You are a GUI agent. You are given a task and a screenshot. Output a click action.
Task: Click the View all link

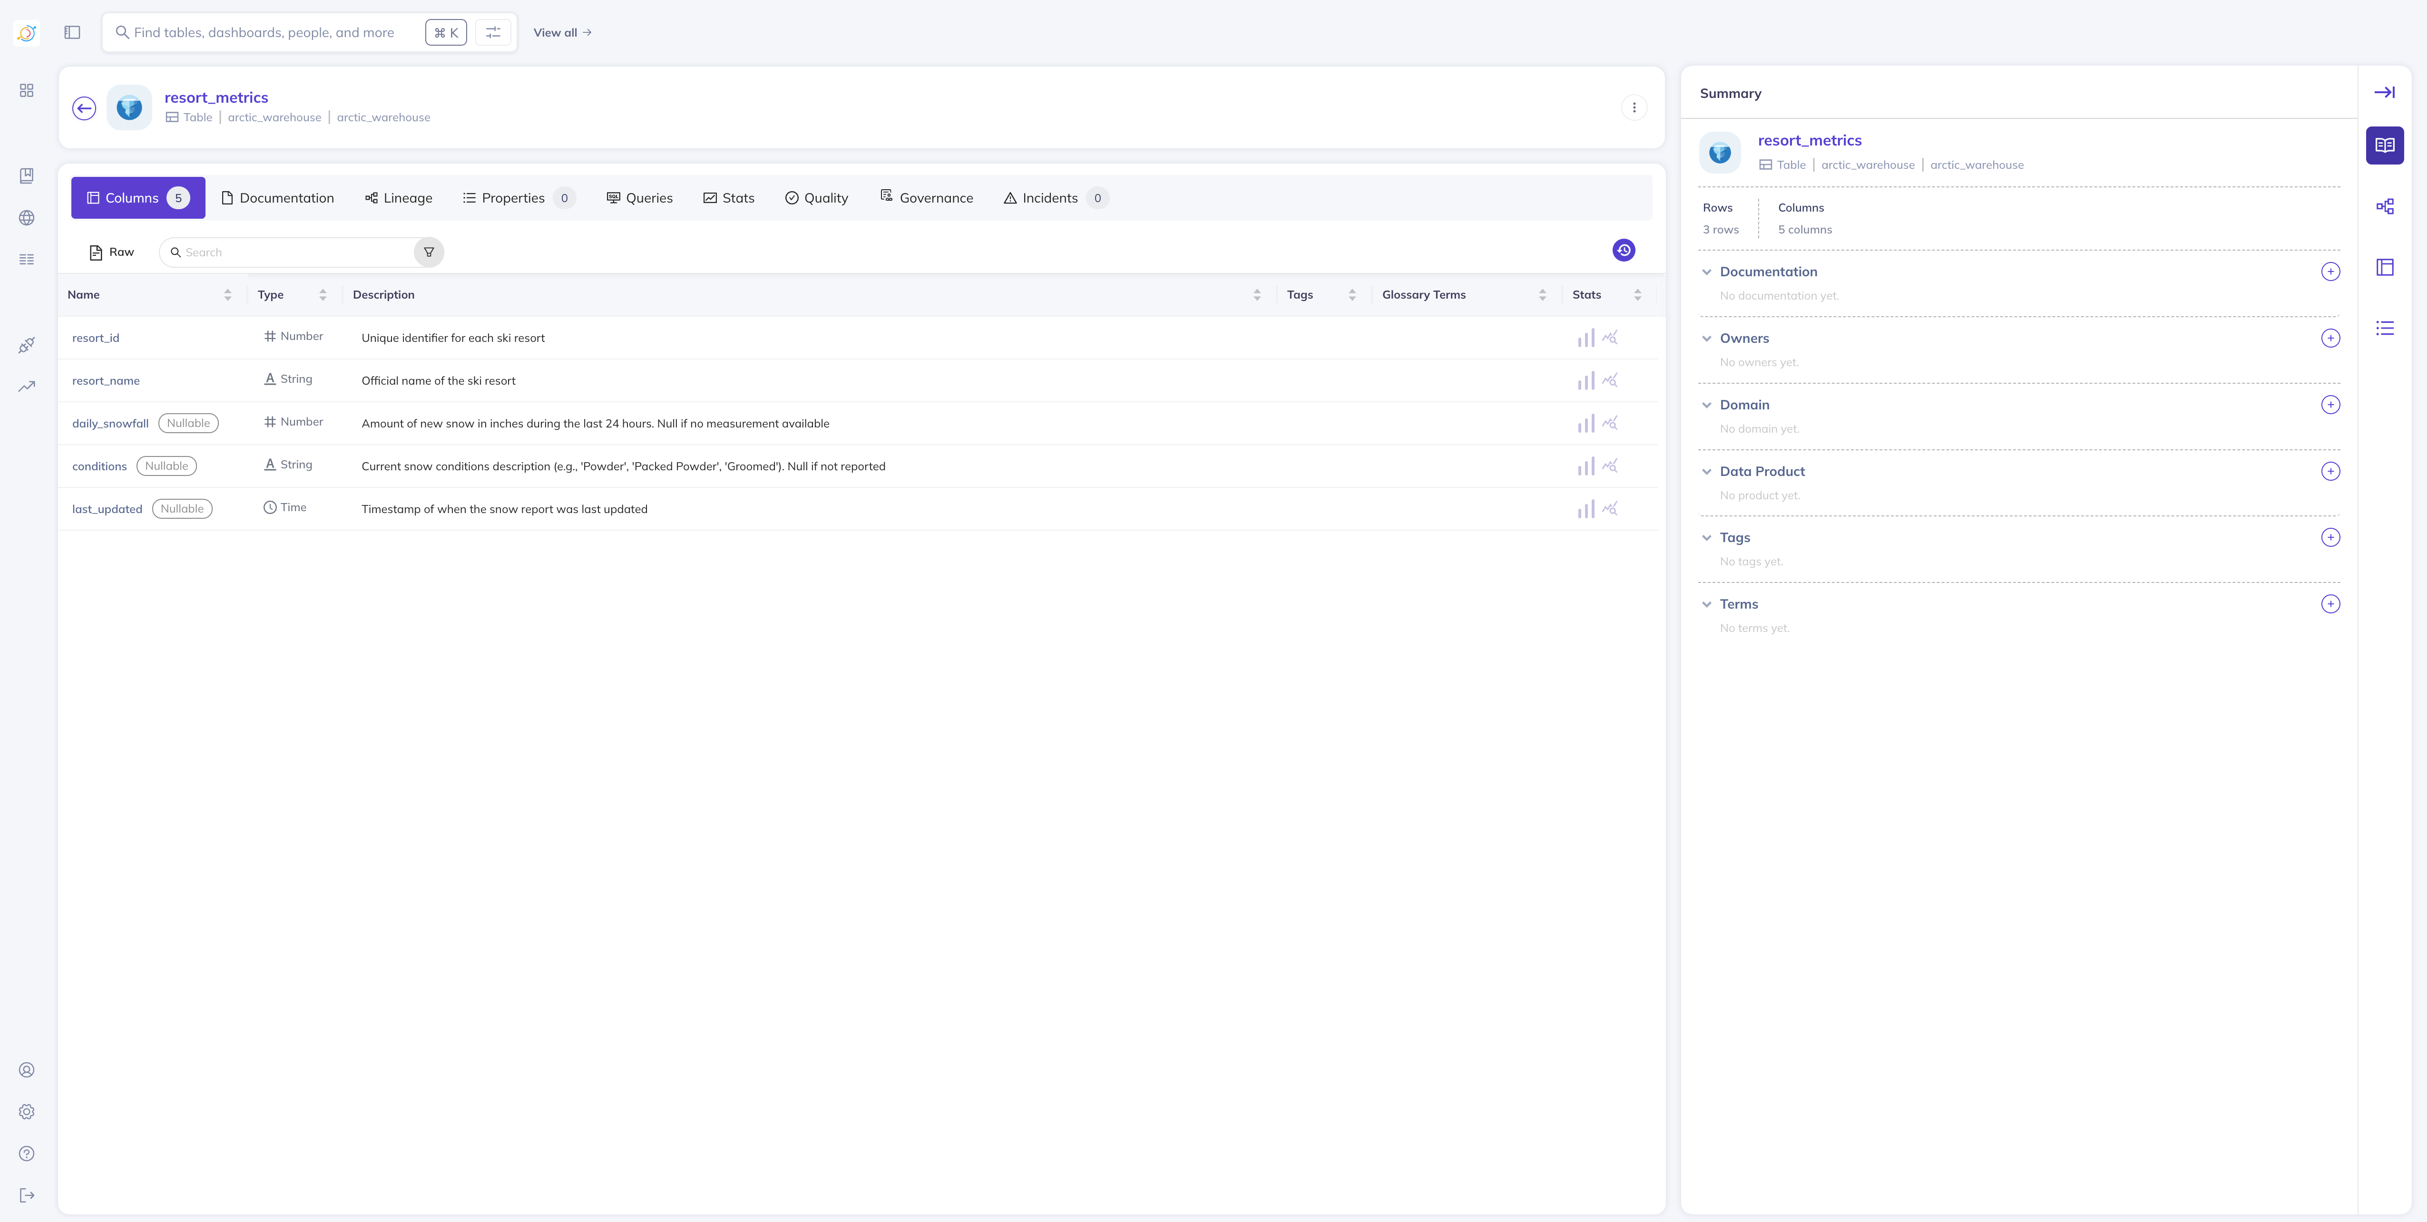click(x=560, y=32)
